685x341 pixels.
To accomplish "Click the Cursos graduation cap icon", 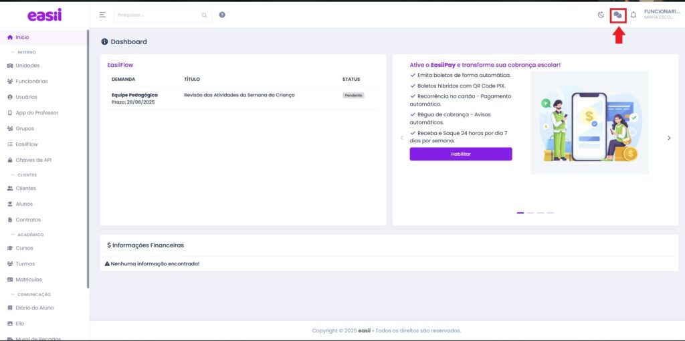I will pyautogui.click(x=10, y=248).
